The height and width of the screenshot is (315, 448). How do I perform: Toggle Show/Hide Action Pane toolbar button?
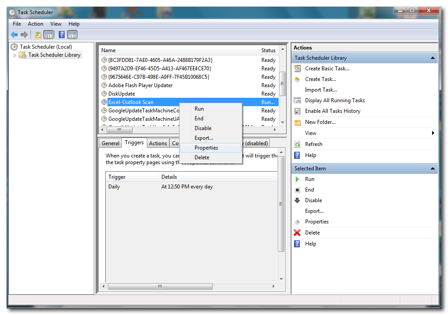pos(73,35)
